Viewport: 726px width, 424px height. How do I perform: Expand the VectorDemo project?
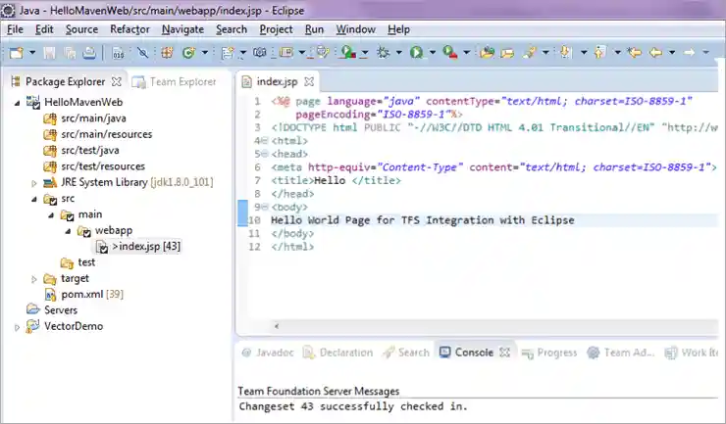(18, 326)
